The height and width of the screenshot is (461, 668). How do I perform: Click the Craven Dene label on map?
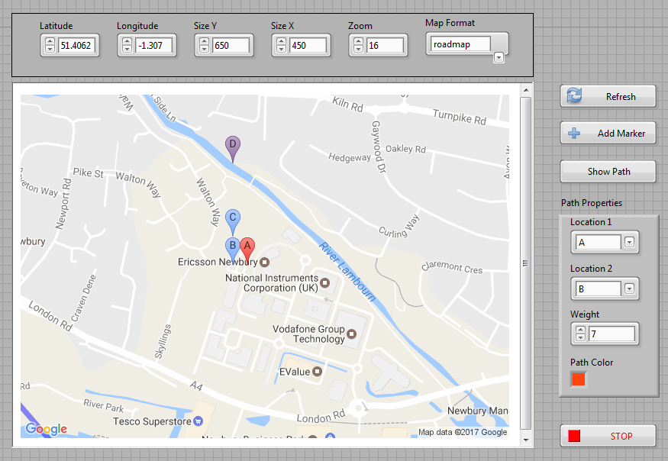[x=83, y=298]
